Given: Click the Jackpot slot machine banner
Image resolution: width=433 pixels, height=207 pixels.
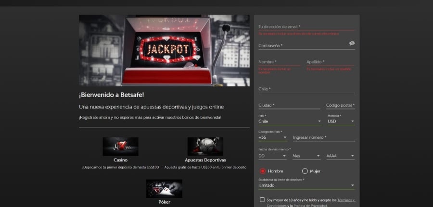Looking at the screenshot, I should pyautogui.click(x=164, y=50).
